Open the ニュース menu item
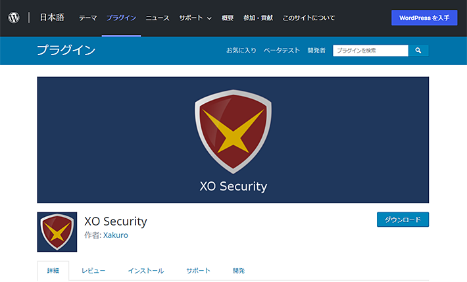Image resolution: width=467 pixels, height=282 pixels. pos(158,18)
